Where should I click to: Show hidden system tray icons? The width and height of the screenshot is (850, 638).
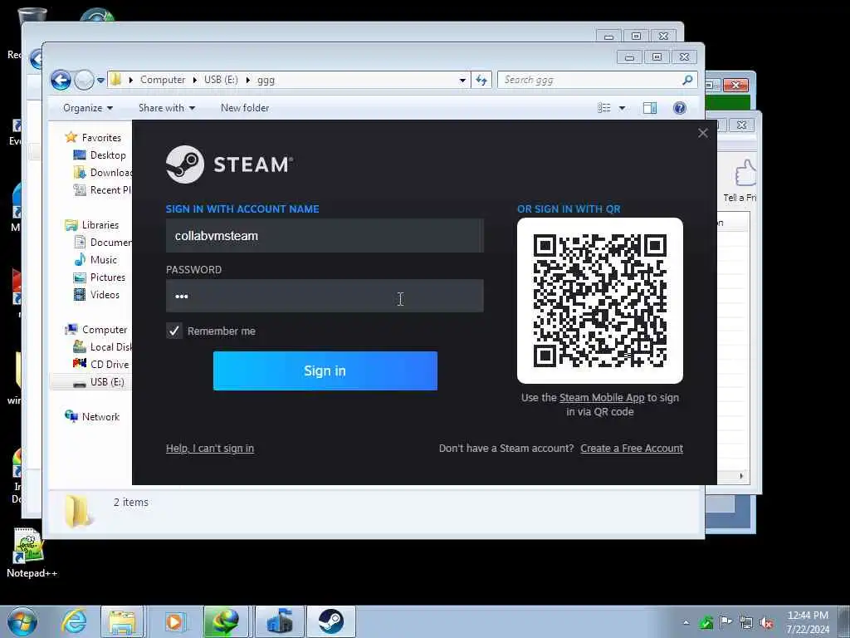(686, 622)
